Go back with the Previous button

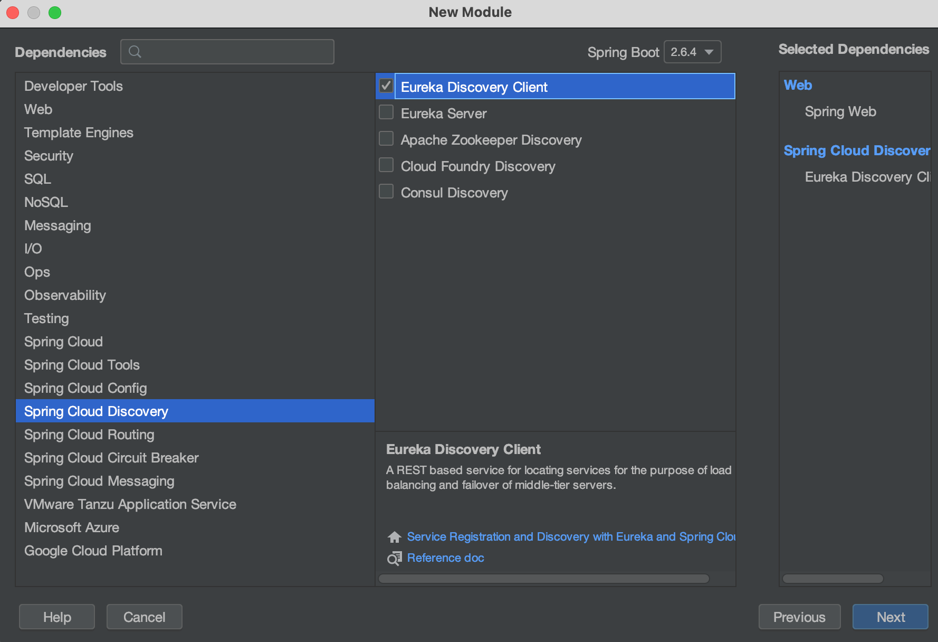tap(799, 617)
